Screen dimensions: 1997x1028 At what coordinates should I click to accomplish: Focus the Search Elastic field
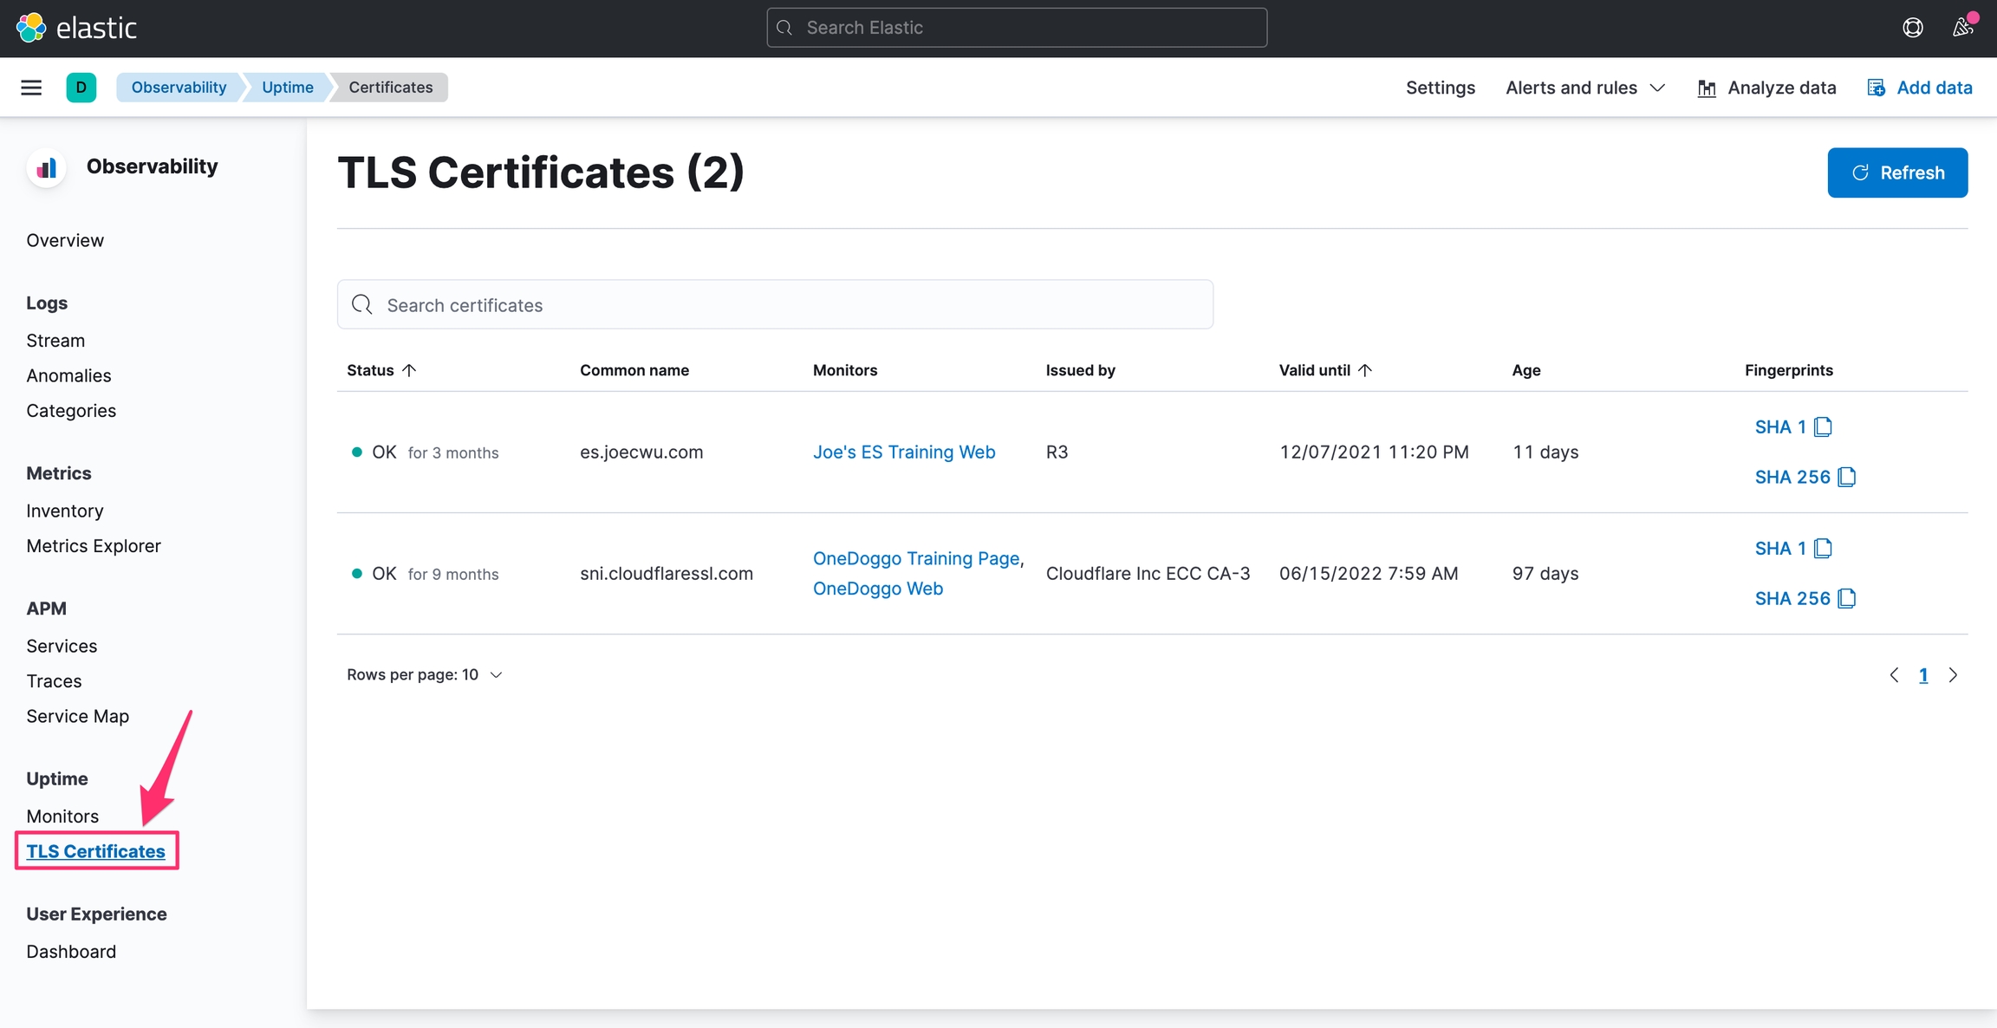click(x=1017, y=28)
